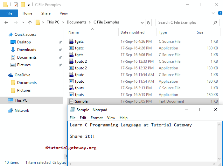Image resolution: width=223 pixels, height=166 pixels.
Task: Select the fputc 2 Application file
Action: point(143,68)
